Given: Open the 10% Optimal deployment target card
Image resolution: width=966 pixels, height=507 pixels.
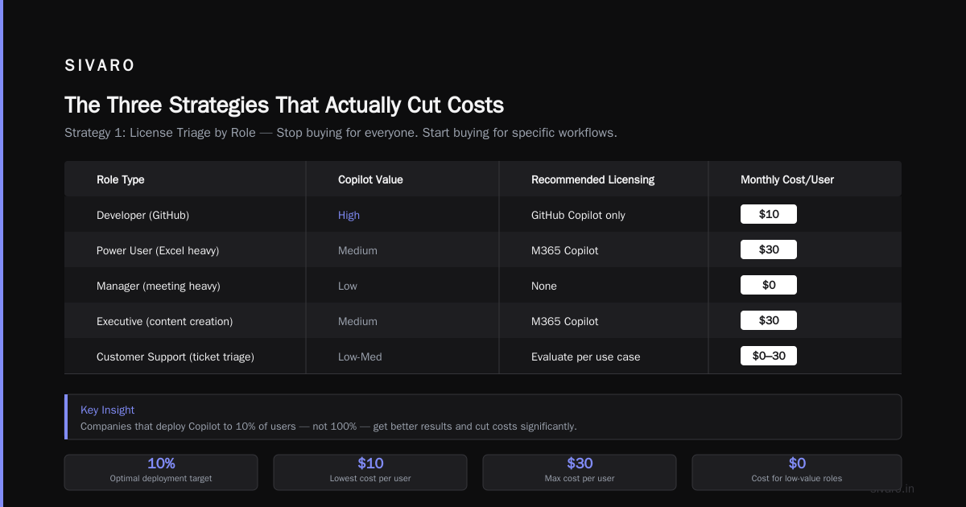Looking at the screenshot, I should (161, 472).
